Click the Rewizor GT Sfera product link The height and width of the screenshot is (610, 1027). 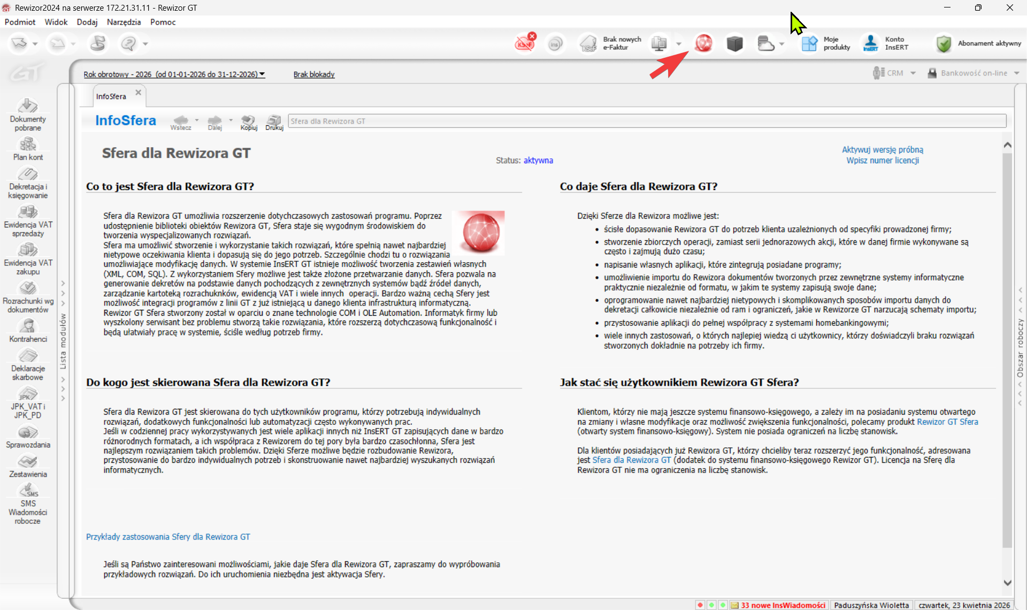947,422
